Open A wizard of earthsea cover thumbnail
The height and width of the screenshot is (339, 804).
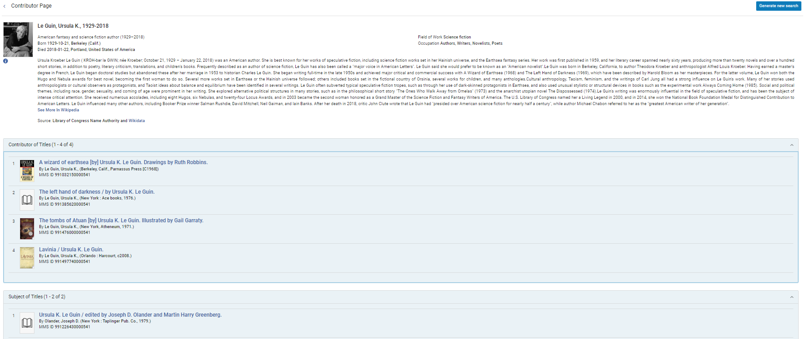(27, 171)
